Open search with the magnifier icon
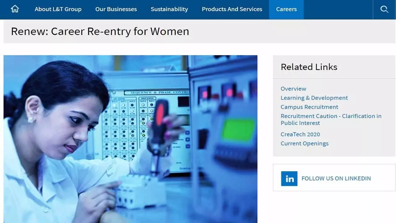Screen dimensions: 396x223 384,9
